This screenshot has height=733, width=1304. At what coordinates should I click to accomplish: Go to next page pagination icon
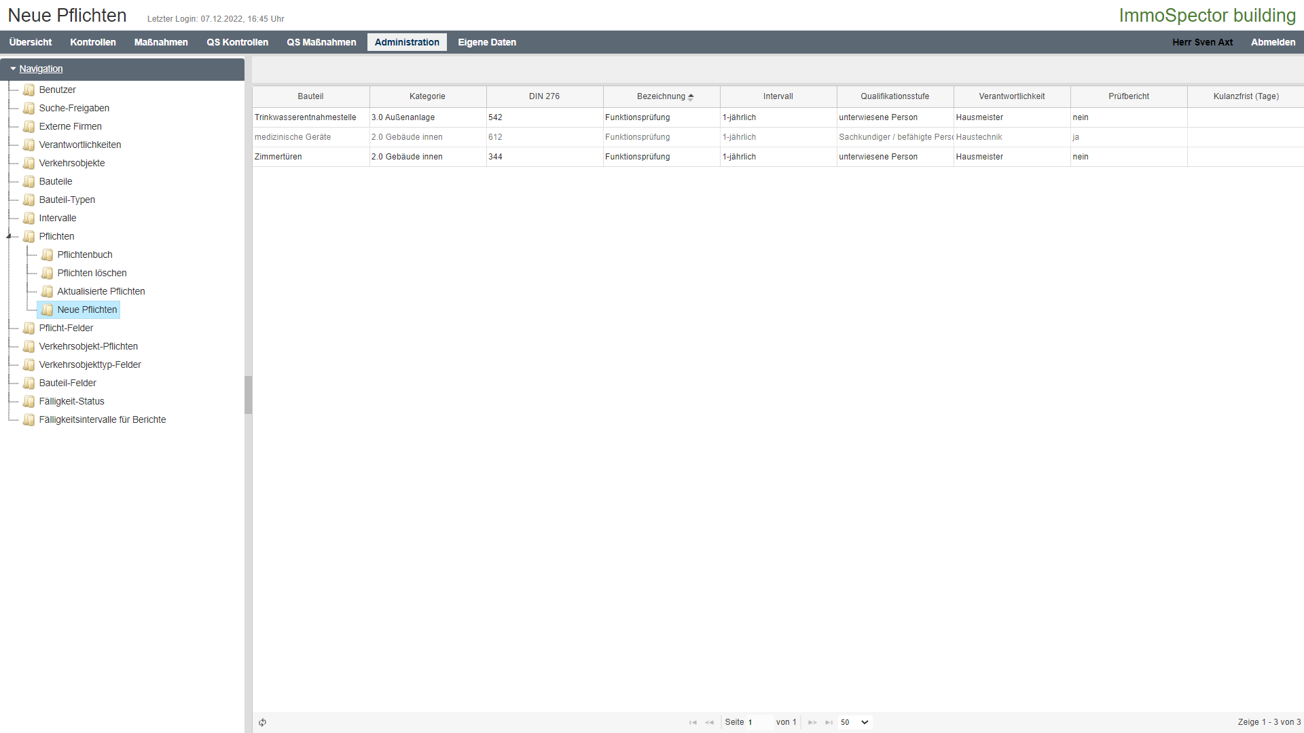tap(812, 722)
